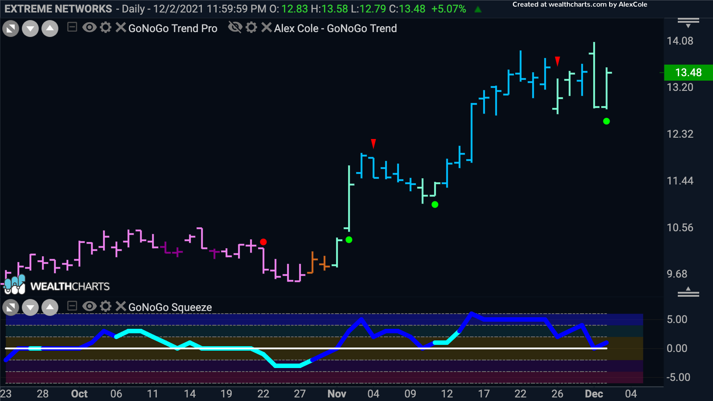Click the 5.00 squeeze axis label

[x=677, y=319]
